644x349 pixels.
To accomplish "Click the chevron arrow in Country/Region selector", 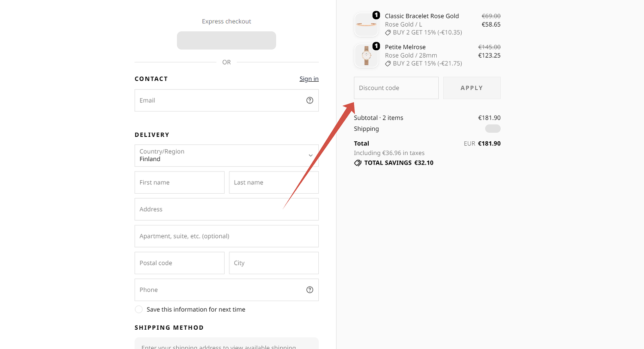I will [x=310, y=155].
